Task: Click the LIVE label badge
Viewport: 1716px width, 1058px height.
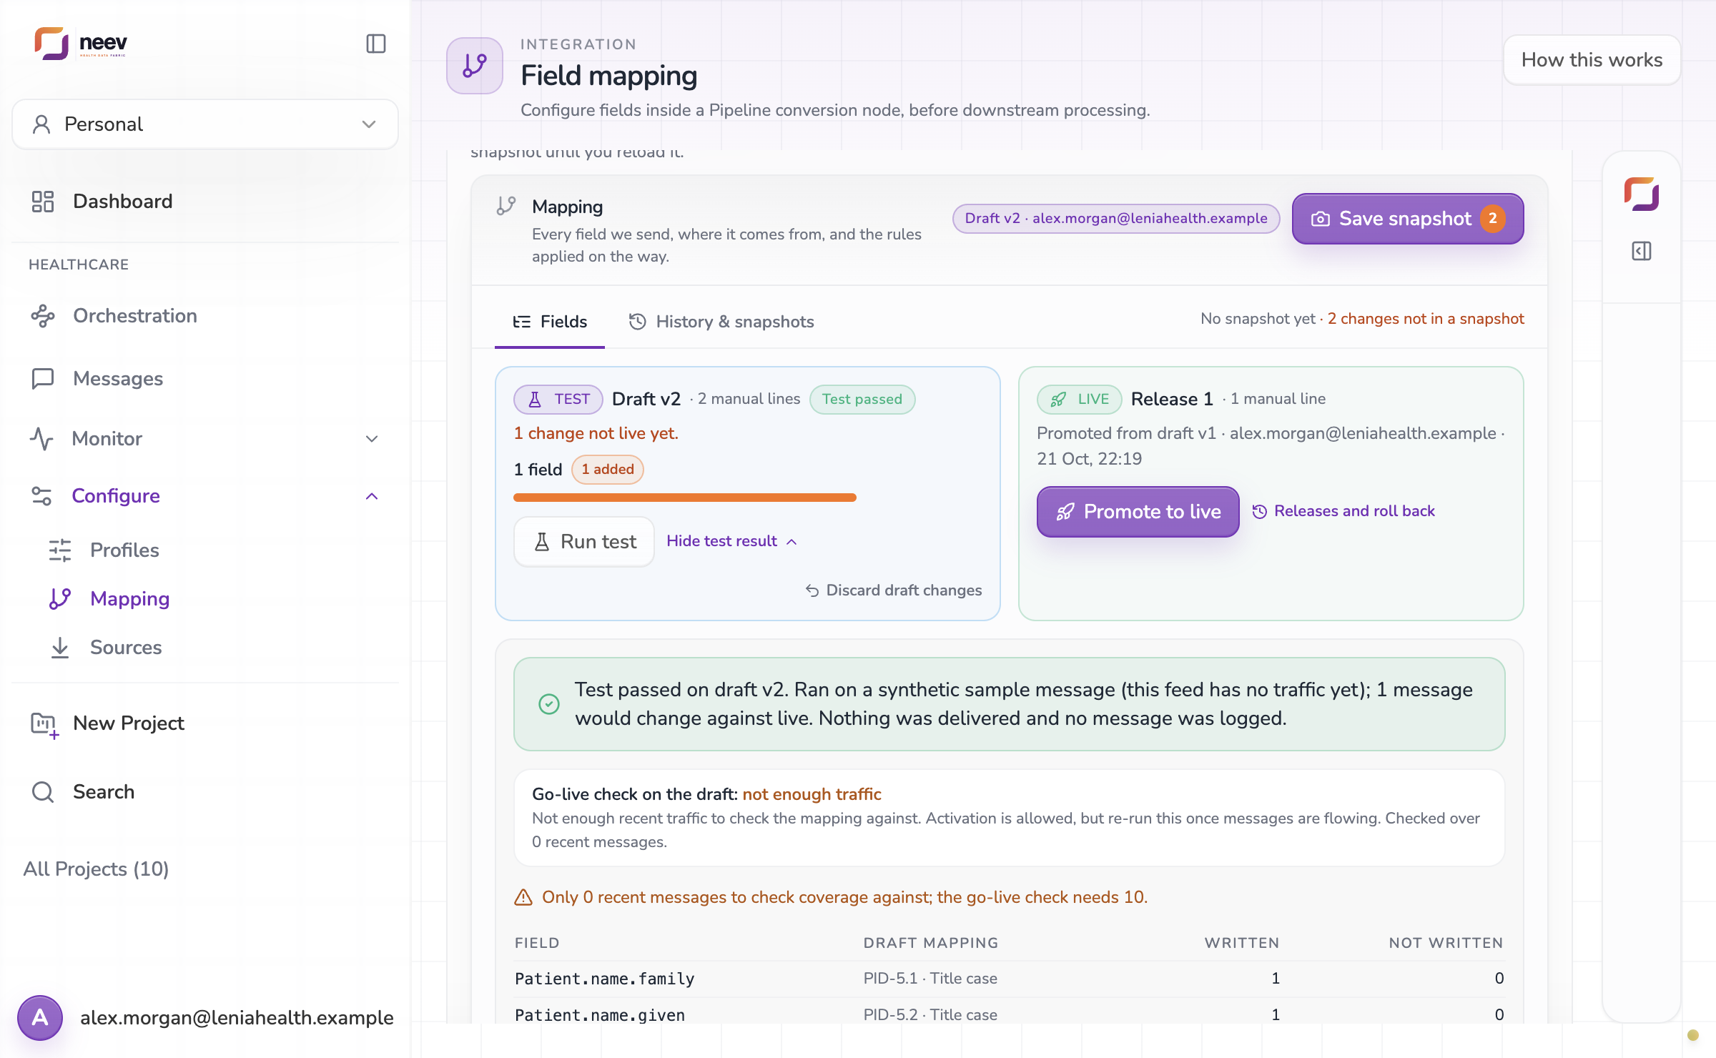Action: coord(1079,399)
